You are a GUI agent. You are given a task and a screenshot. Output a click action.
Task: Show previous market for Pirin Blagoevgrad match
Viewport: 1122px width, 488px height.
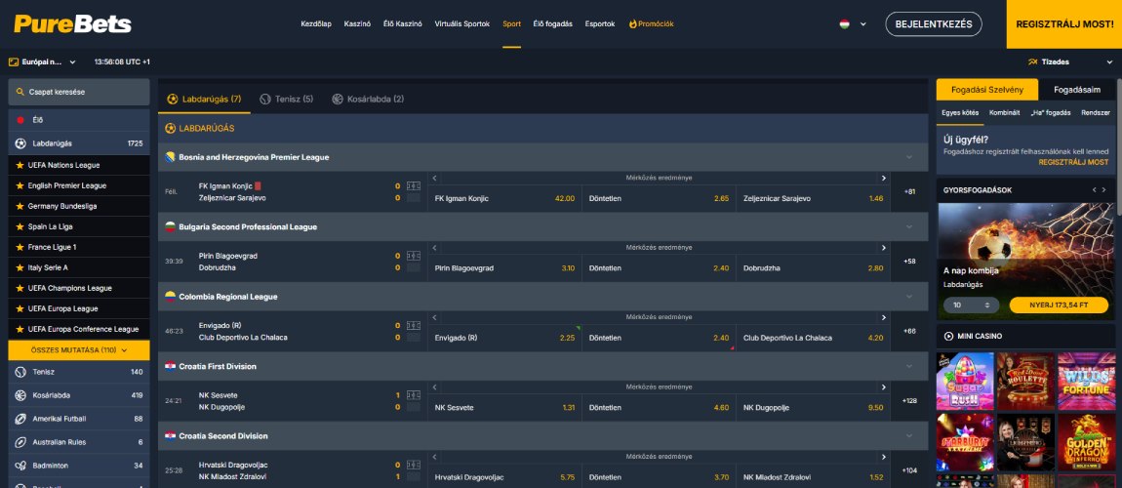pos(434,248)
